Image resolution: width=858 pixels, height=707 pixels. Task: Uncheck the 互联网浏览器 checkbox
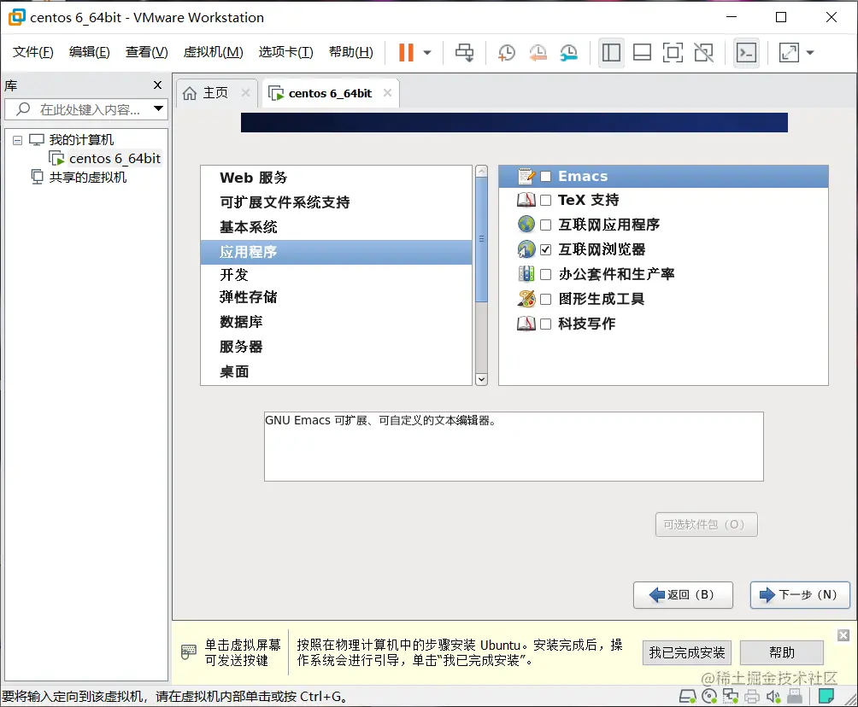point(545,249)
